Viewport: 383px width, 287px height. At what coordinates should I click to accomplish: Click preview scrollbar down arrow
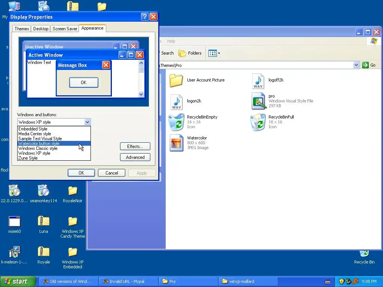click(141, 94)
